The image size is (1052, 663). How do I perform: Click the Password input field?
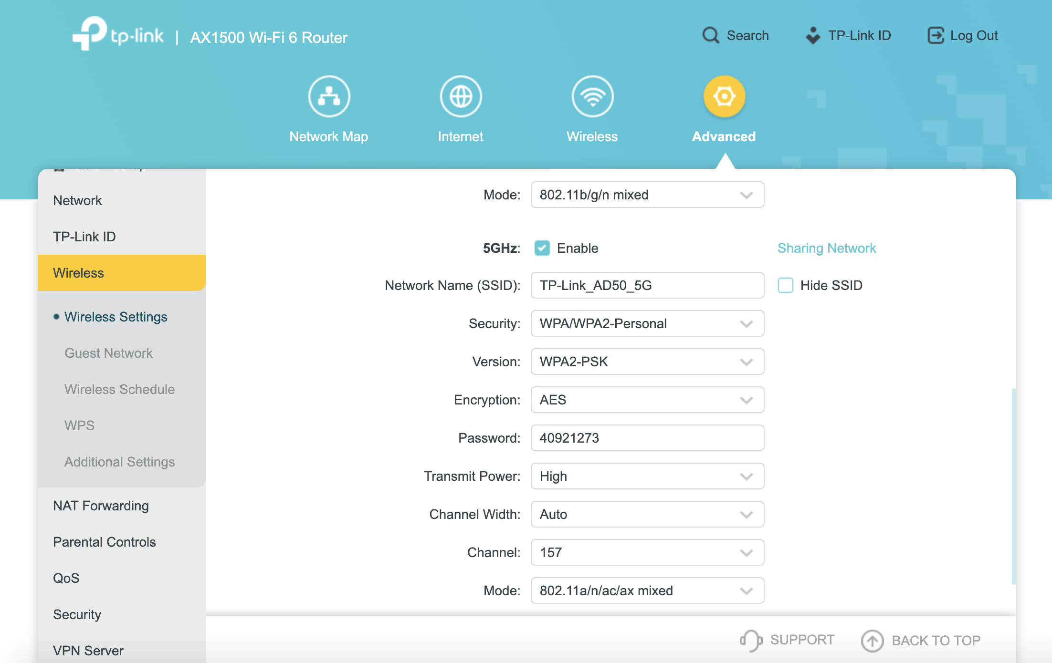coord(647,437)
